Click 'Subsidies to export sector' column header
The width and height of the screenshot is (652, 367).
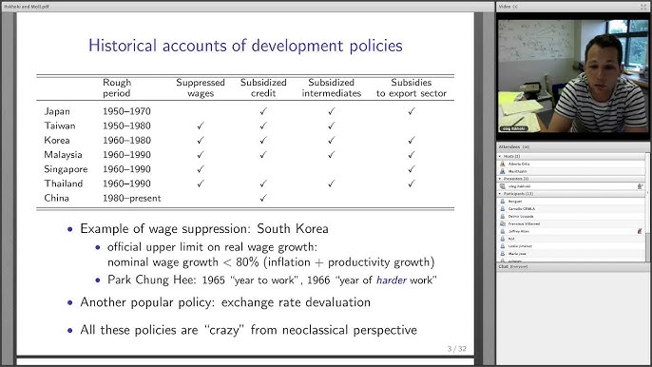[412, 87]
